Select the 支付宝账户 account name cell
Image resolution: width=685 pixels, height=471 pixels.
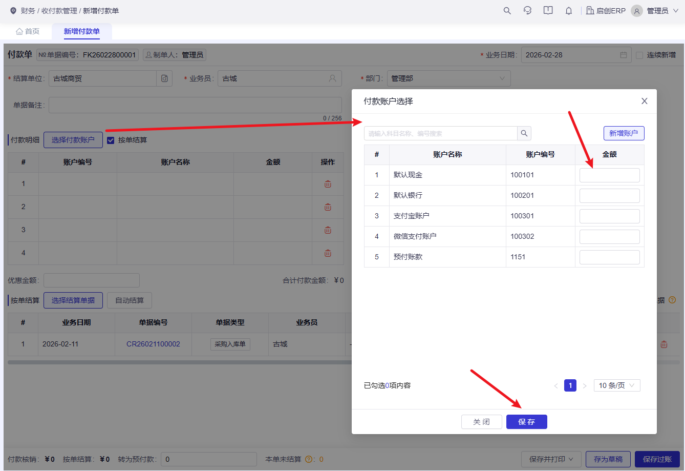point(448,216)
